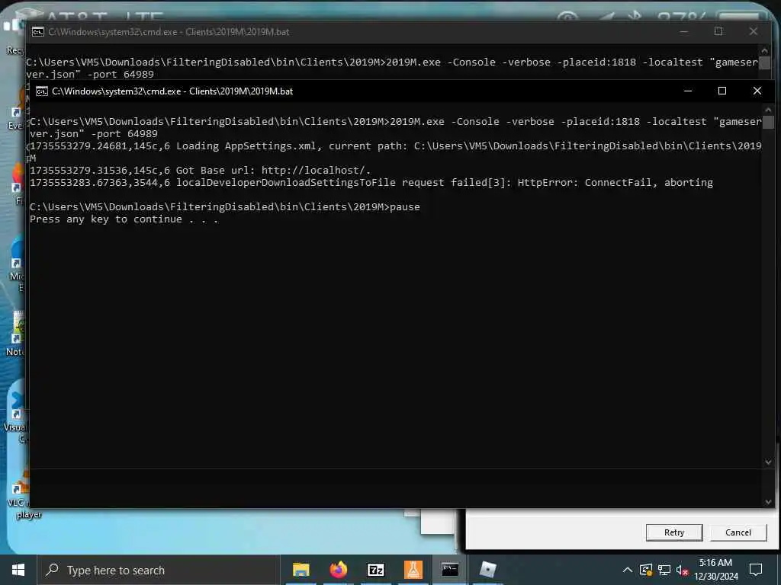Open 7-Zip from the taskbar

point(375,570)
